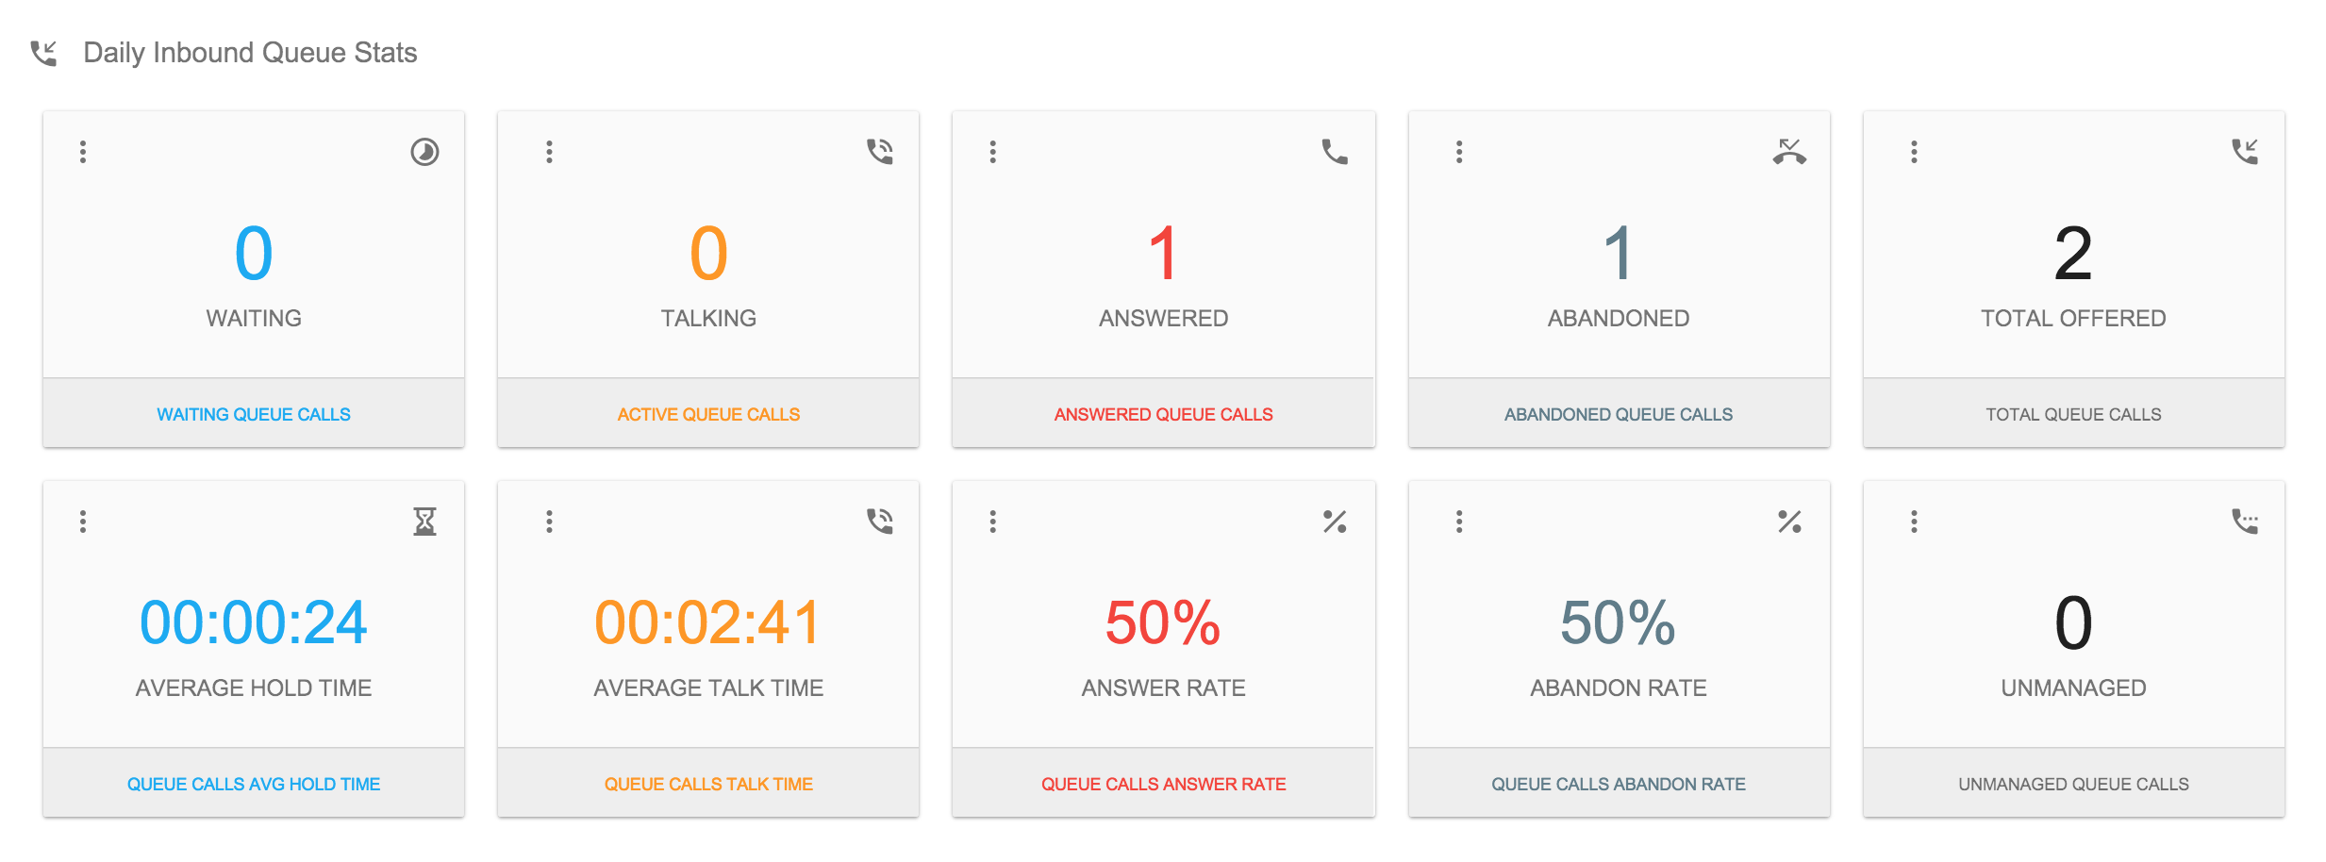The height and width of the screenshot is (862, 2326).
Task: Open the kebab menu on Average Talk Time card
Action: (x=549, y=522)
